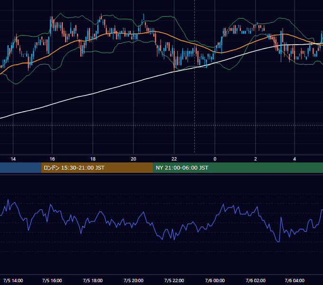Click the 7/6 02:00 time label
Screen dimensions: 323x285
click(x=256, y=280)
